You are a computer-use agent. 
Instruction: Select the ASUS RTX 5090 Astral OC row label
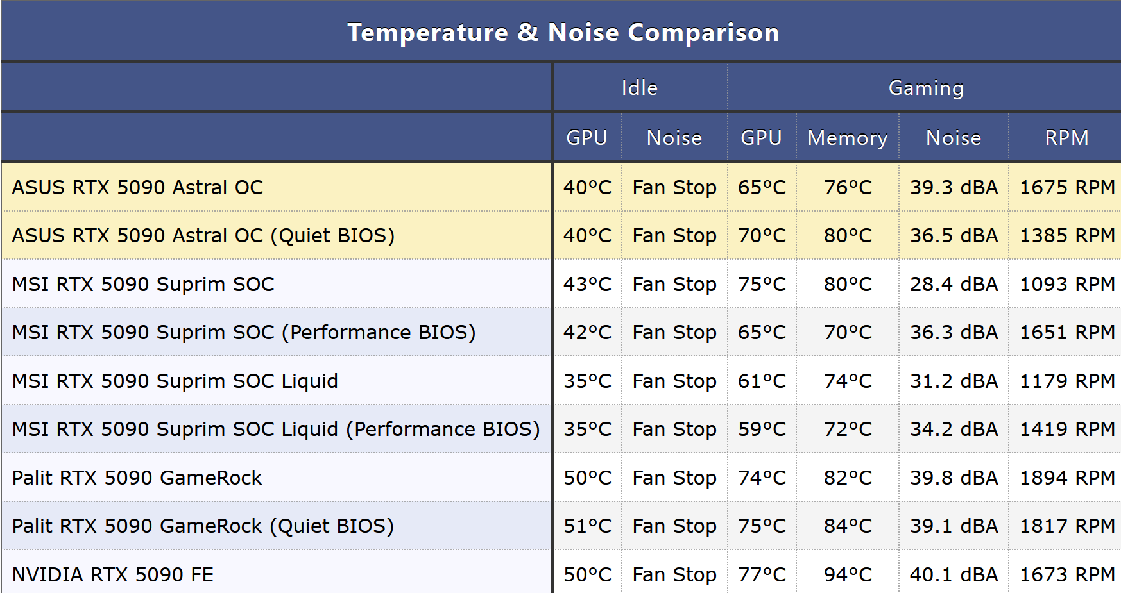click(x=137, y=187)
